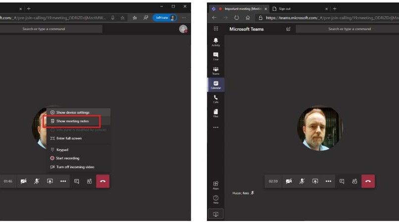Select Calendar in right Teams sidebar

[215, 85]
